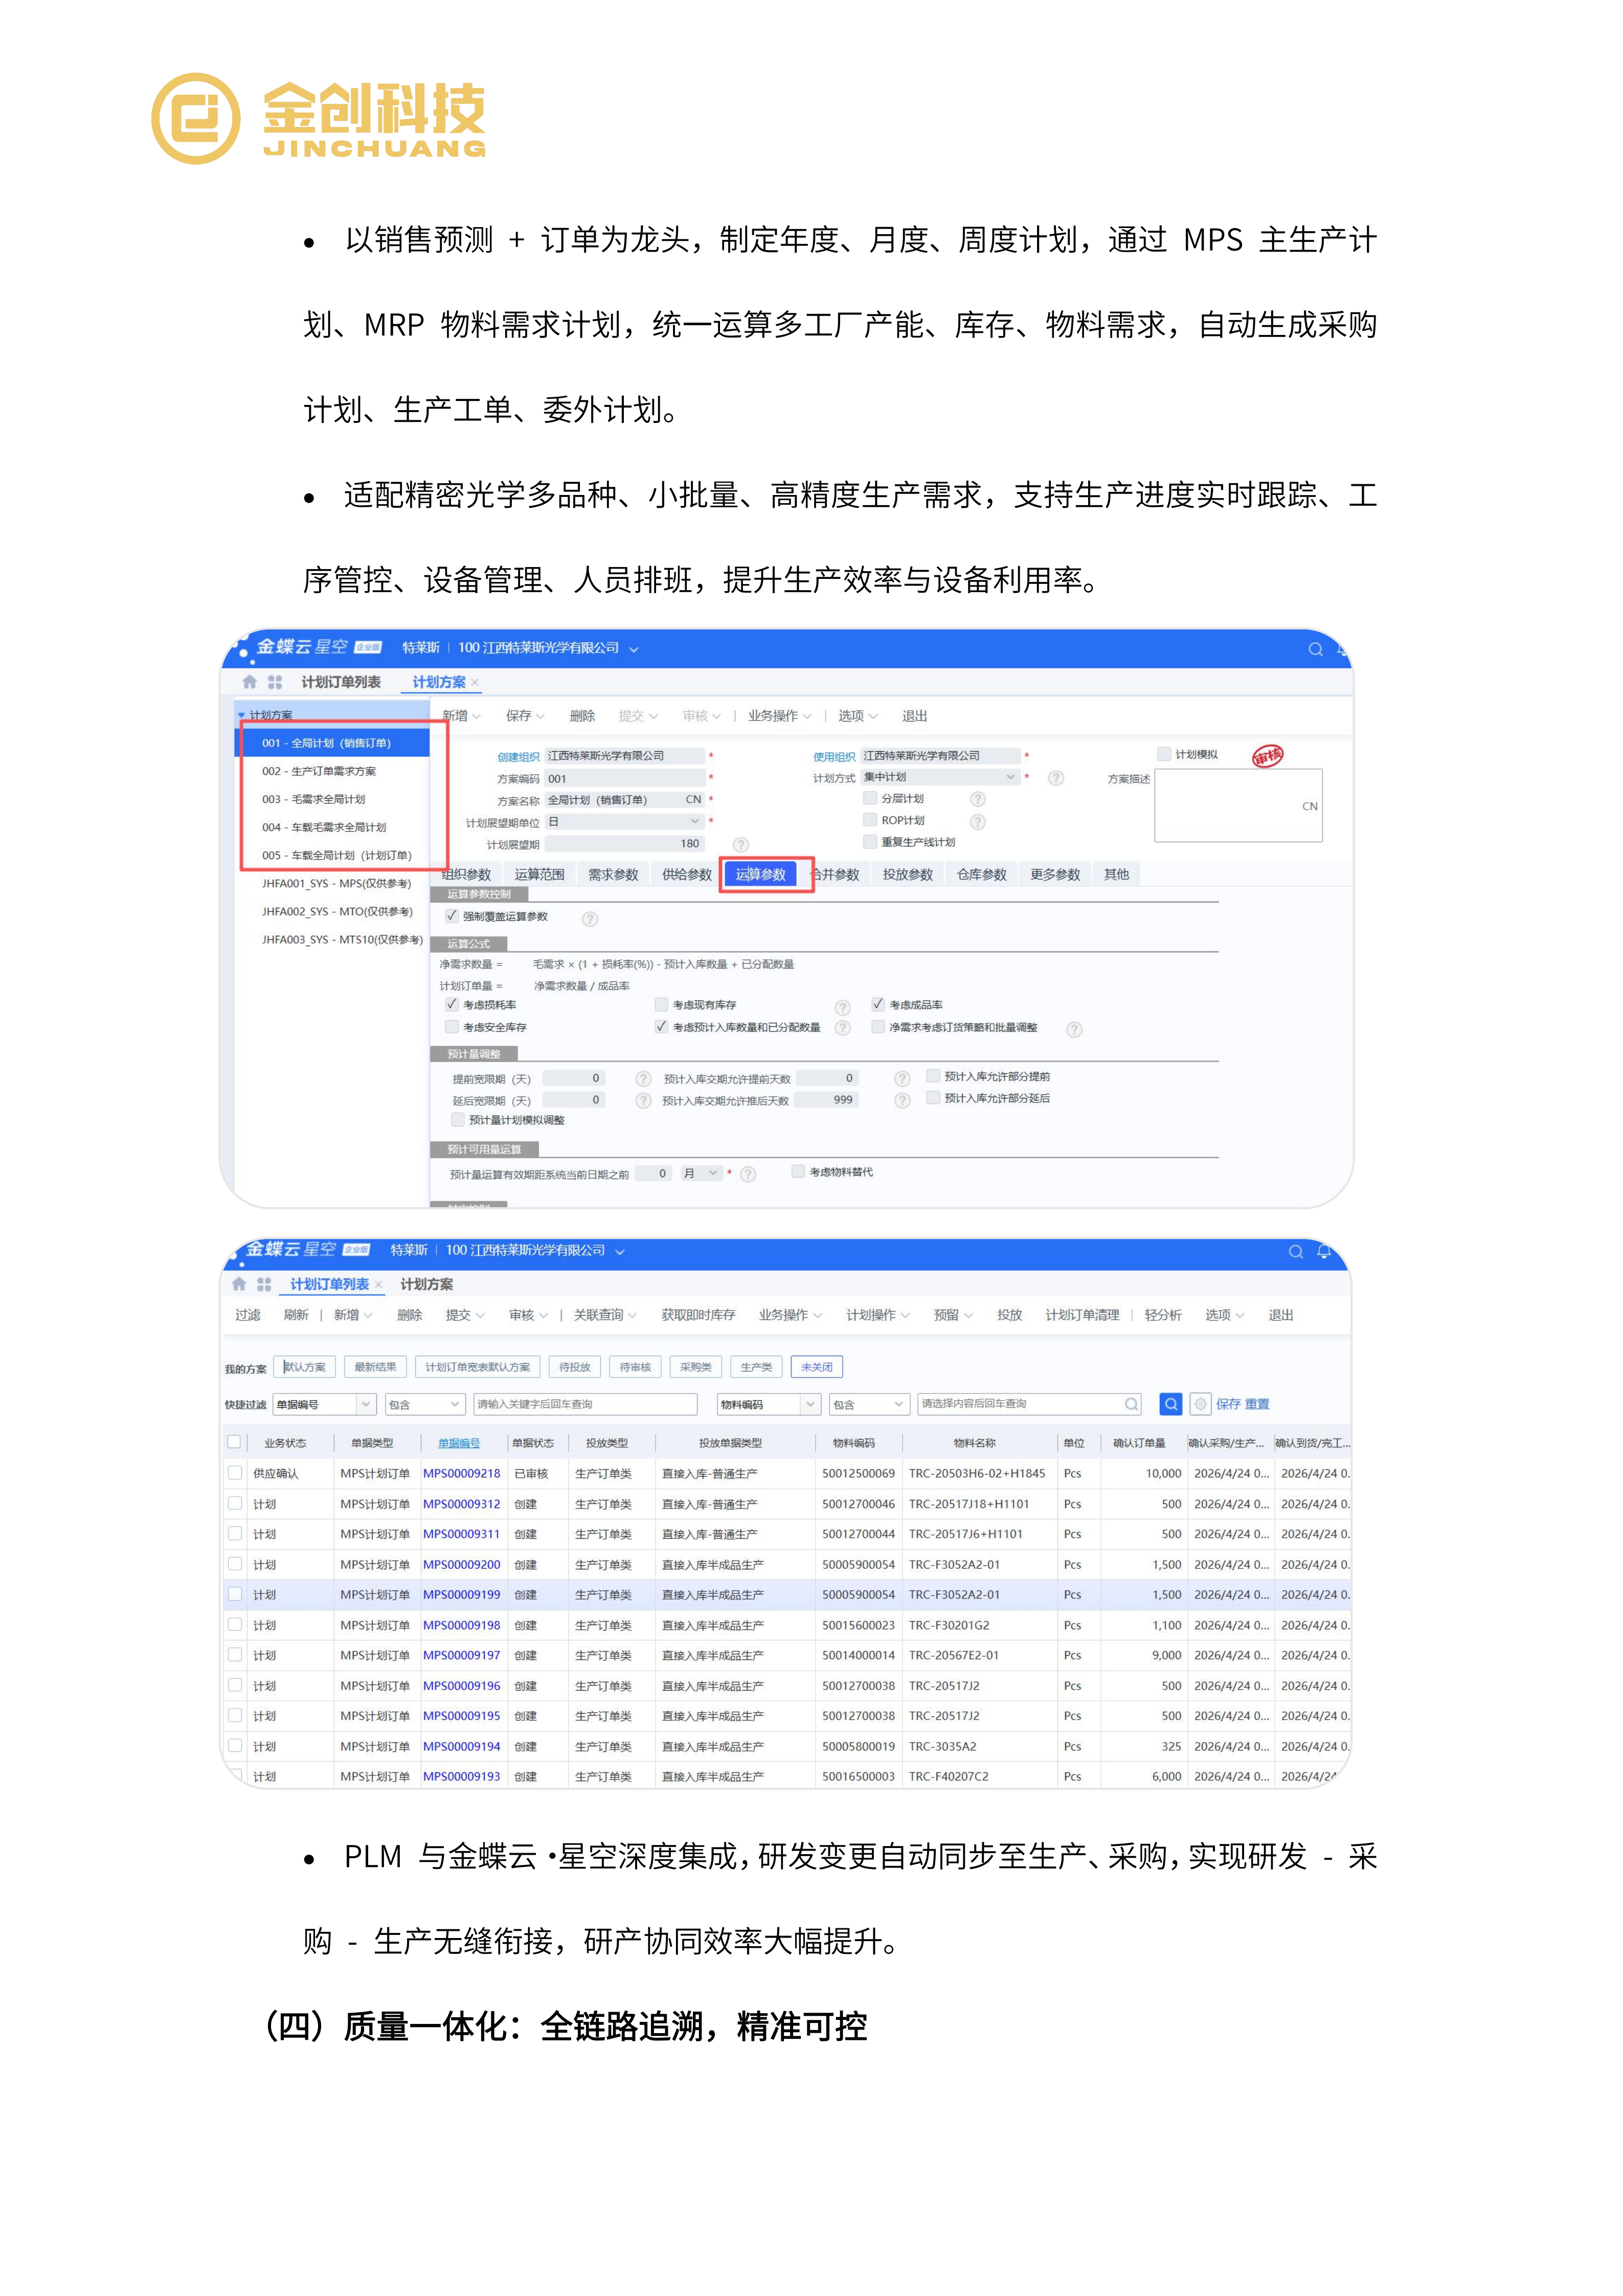This screenshot has height=2296, width=1623.
Task: Click help icon beside 计划方式 field
Action: point(1056,778)
